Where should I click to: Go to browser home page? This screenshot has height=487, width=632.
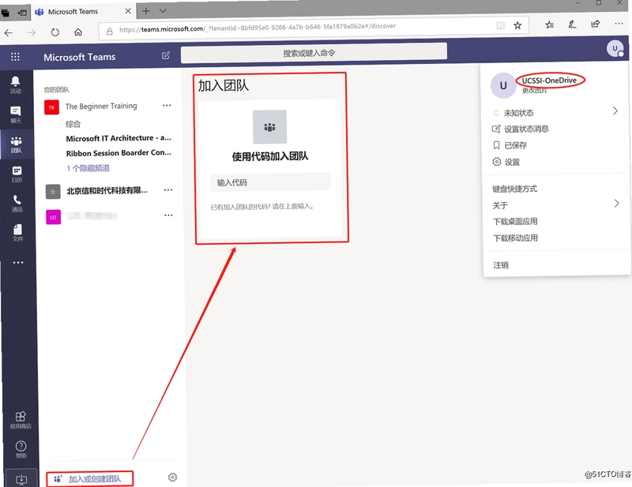[x=78, y=32]
